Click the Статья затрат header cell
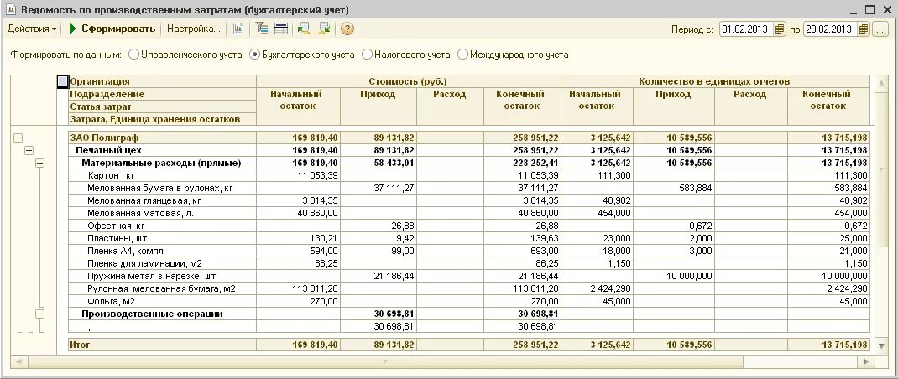Viewport: 898px width, 379px height. pos(162,106)
